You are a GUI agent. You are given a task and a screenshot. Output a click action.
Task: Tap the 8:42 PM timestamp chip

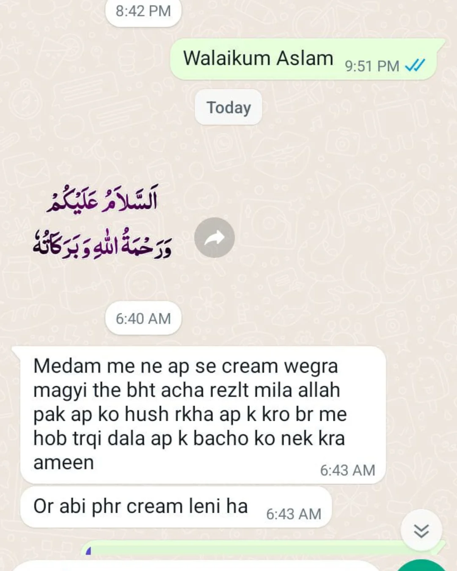point(143,11)
